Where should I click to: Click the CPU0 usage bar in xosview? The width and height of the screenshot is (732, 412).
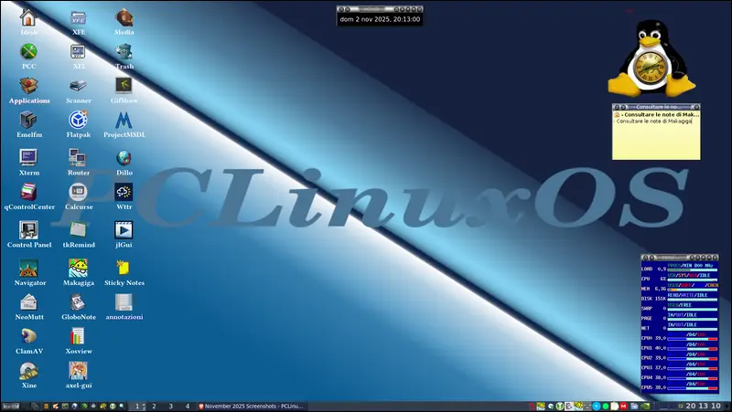click(x=693, y=339)
